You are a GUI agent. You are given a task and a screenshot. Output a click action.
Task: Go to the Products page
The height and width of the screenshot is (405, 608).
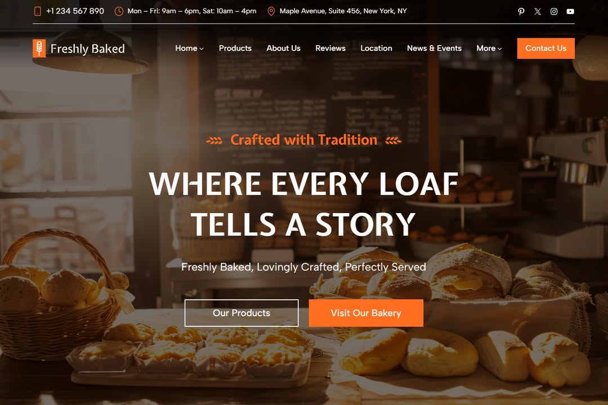(x=235, y=48)
